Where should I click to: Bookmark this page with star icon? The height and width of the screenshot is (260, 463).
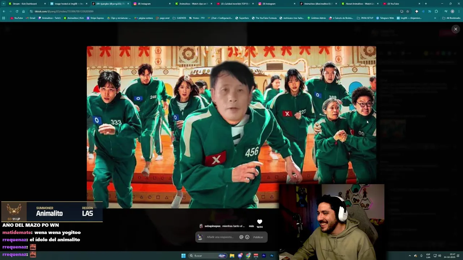[407, 11]
